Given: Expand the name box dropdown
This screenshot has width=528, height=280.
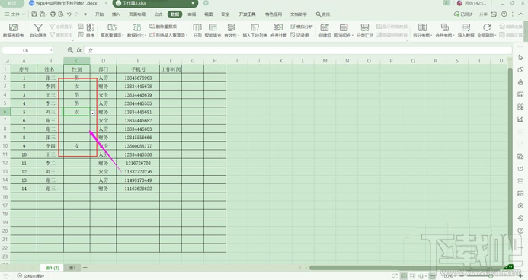Looking at the screenshot, I should click(51, 50).
